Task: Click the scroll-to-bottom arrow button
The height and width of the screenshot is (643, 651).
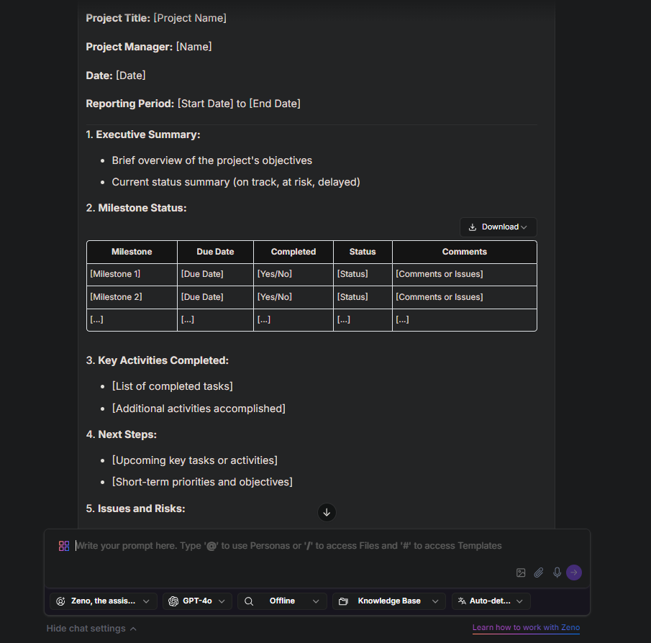Action: 327,512
